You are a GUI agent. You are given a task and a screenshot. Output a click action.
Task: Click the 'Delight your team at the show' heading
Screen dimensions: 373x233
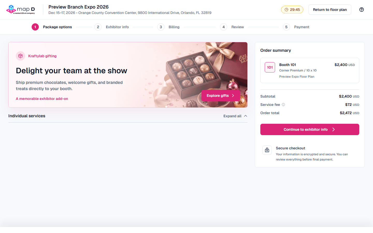71,71
